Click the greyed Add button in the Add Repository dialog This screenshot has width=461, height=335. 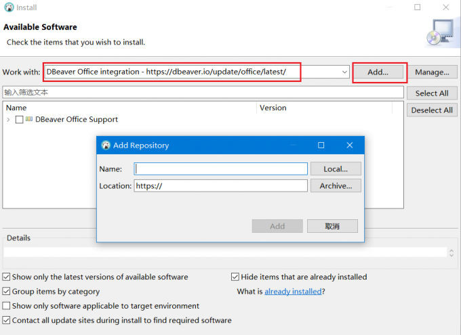click(x=277, y=226)
